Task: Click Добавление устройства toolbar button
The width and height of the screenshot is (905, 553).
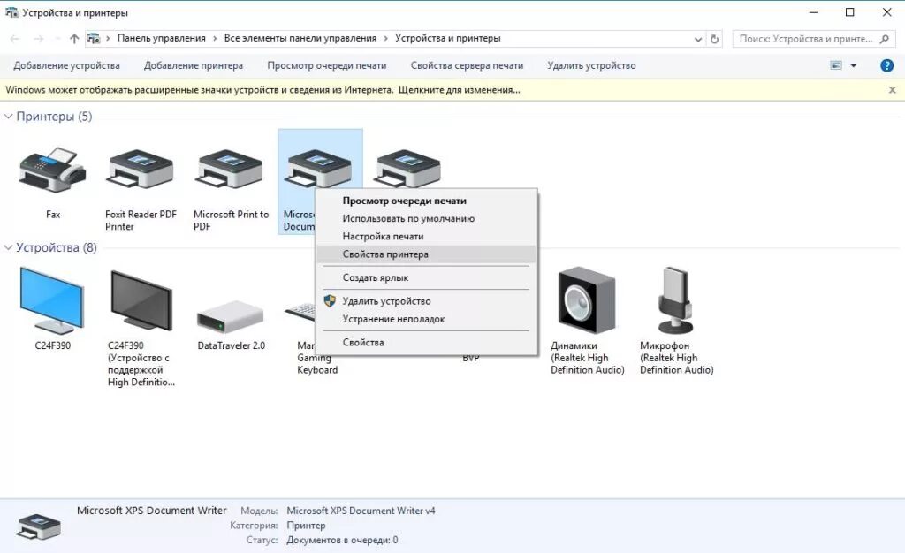Action: pos(67,65)
